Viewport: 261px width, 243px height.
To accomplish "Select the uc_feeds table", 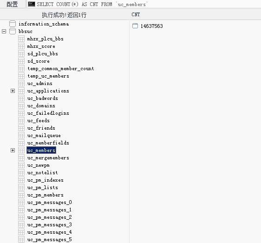I will pyautogui.click(x=38, y=121).
